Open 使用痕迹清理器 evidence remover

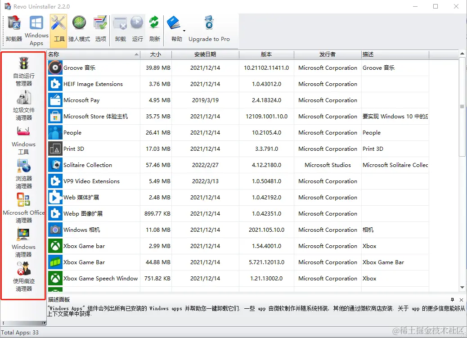(23, 276)
